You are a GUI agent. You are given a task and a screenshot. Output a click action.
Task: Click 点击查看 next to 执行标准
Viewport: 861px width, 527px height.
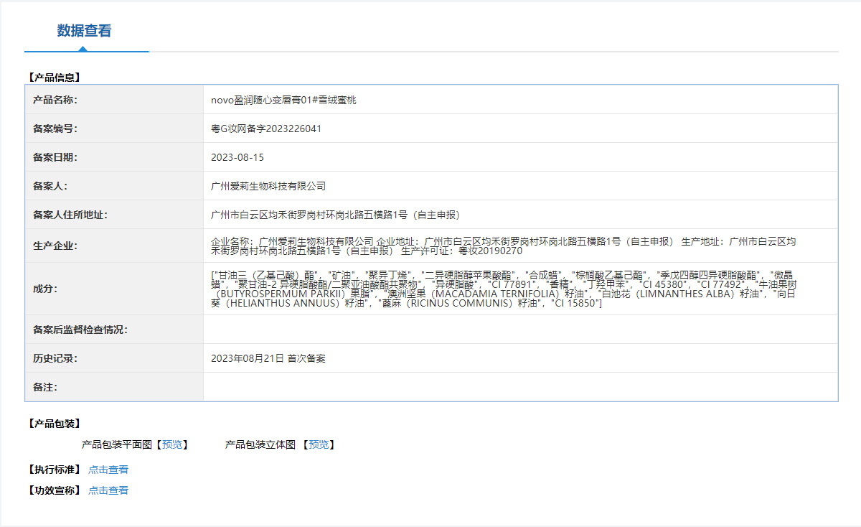pos(108,470)
